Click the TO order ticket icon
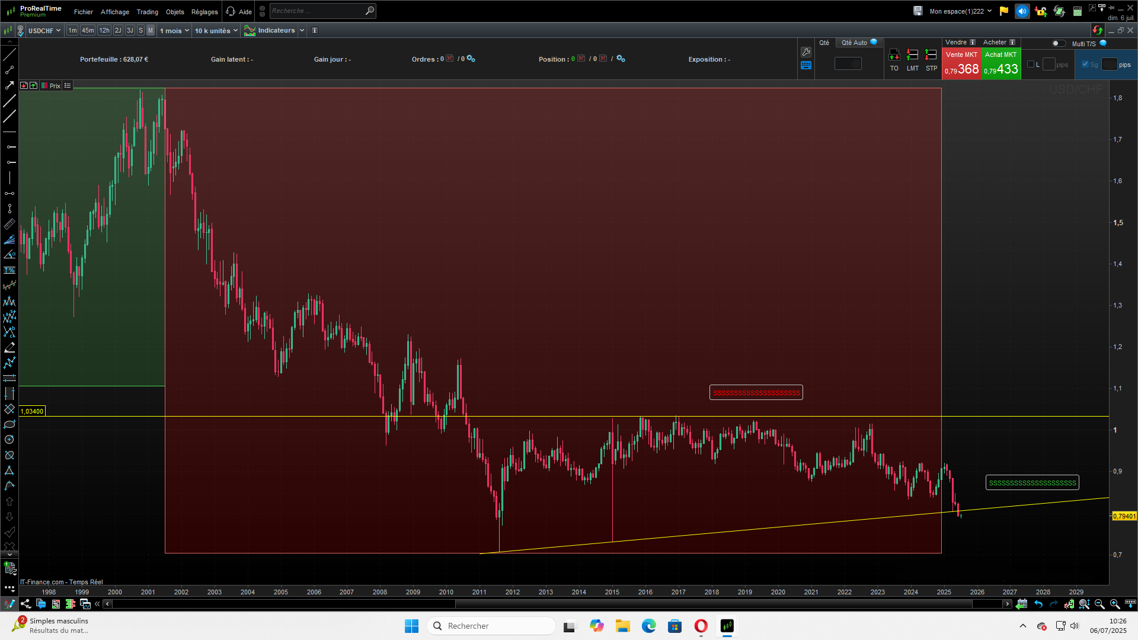This screenshot has height=640, width=1138. (x=894, y=55)
